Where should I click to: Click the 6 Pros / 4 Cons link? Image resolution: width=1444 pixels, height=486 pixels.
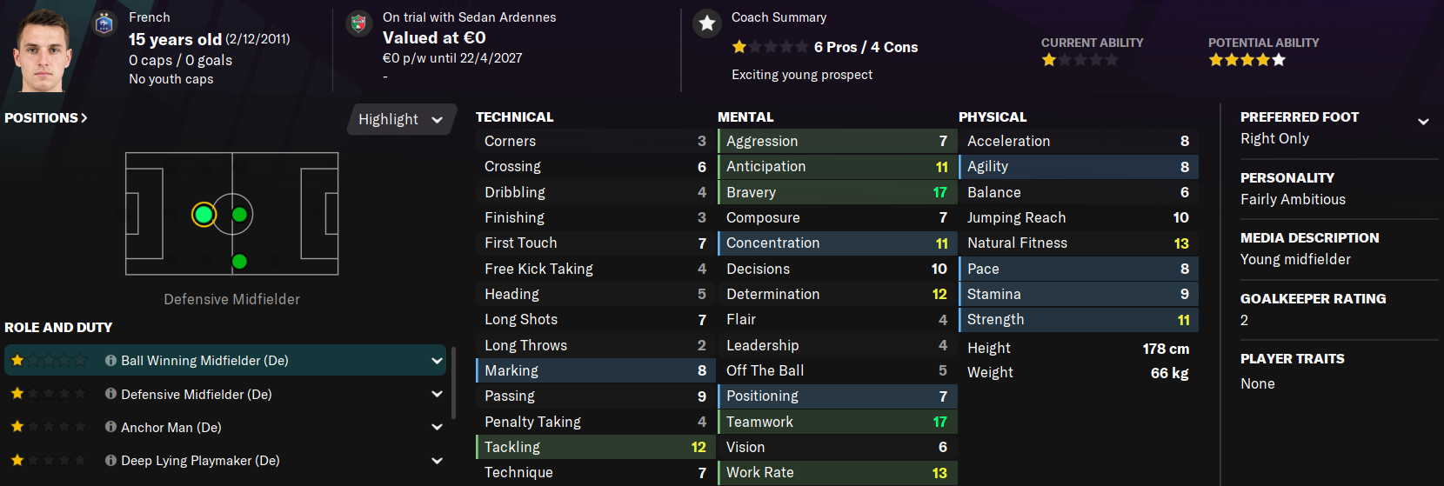click(866, 47)
